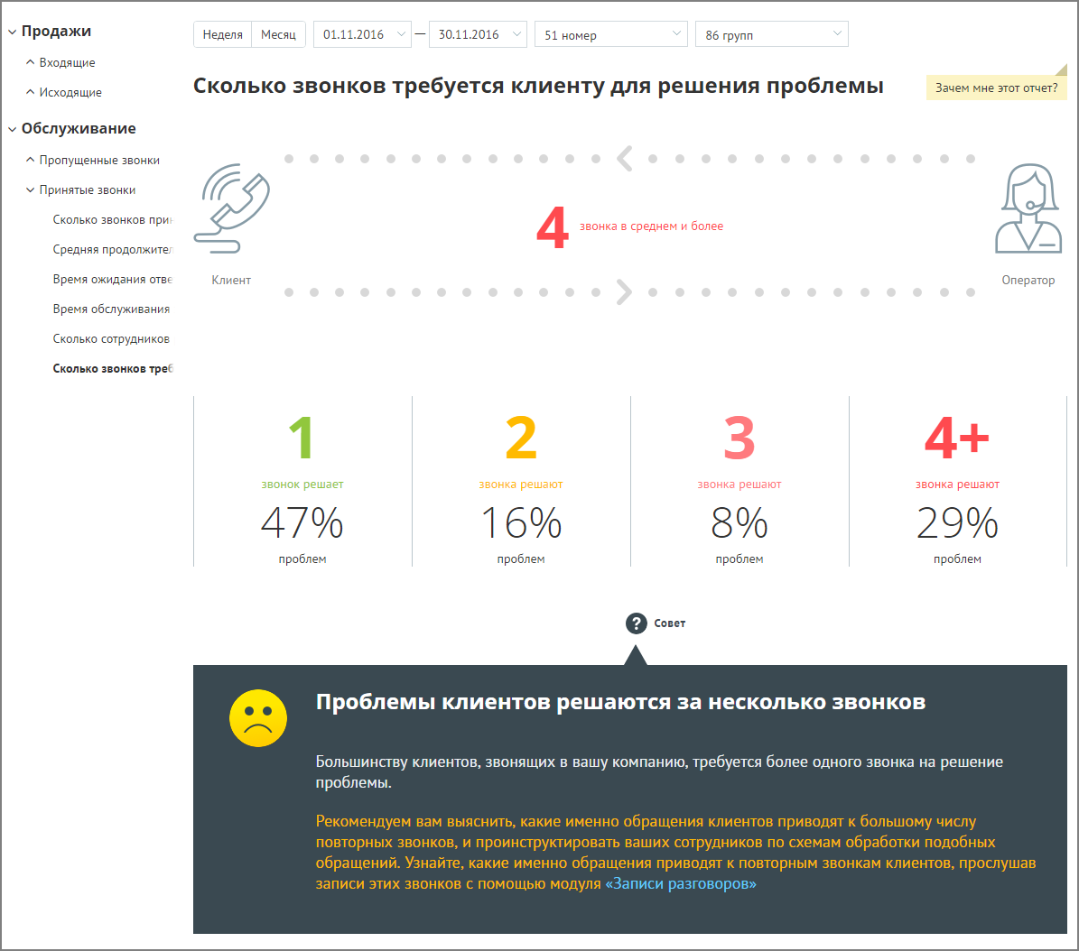
Task: Open the 86 групп dropdown
Action: coord(772,34)
